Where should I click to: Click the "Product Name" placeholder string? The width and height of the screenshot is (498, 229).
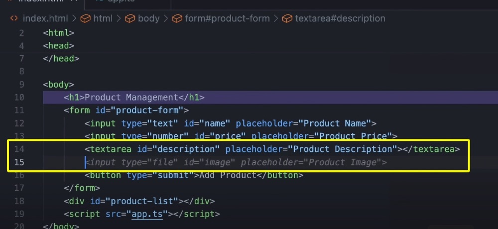[335, 123]
